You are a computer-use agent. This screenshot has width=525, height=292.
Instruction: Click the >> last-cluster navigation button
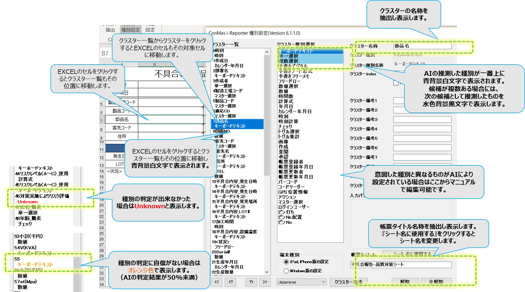(265, 282)
